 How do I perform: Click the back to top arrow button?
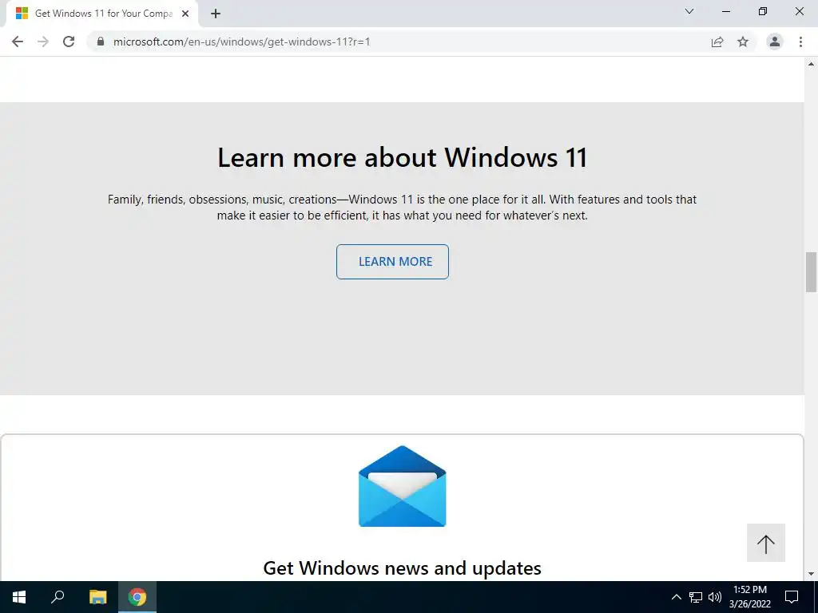click(766, 543)
